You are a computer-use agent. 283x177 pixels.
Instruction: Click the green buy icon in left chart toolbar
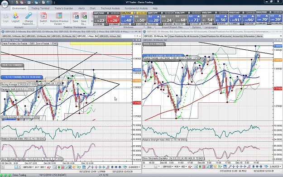[59, 167]
